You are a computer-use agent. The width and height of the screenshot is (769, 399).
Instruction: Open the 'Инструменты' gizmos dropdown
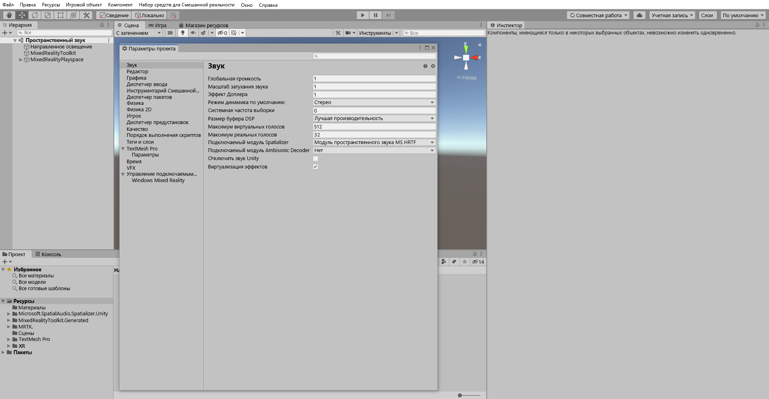click(x=378, y=33)
